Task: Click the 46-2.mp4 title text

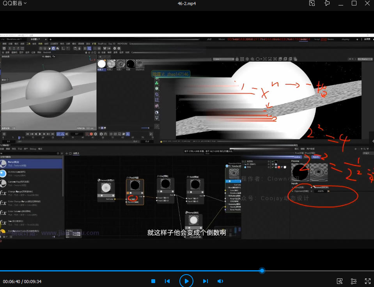Action: (186, 4)
